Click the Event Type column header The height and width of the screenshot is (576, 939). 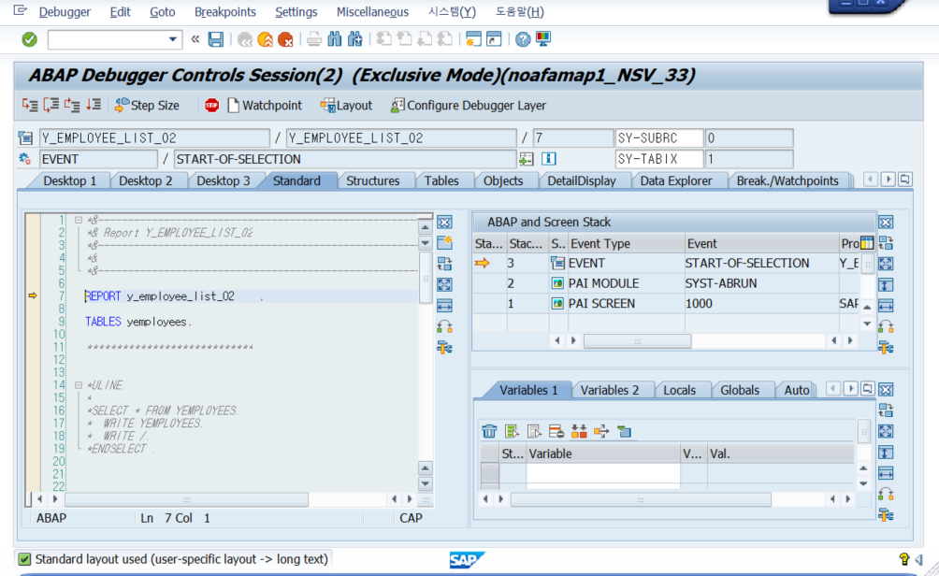(625, 244)
